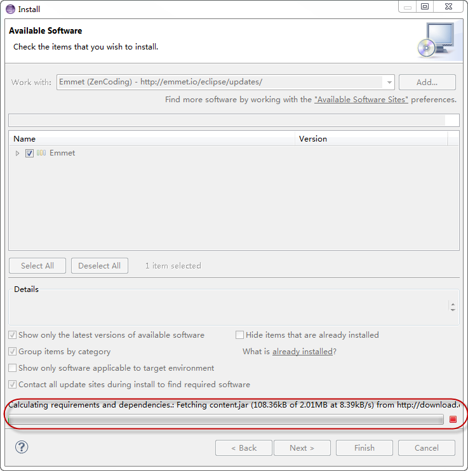Click the red stop operation button
Screen dimensions: 468x471
(x=453, y=419)
